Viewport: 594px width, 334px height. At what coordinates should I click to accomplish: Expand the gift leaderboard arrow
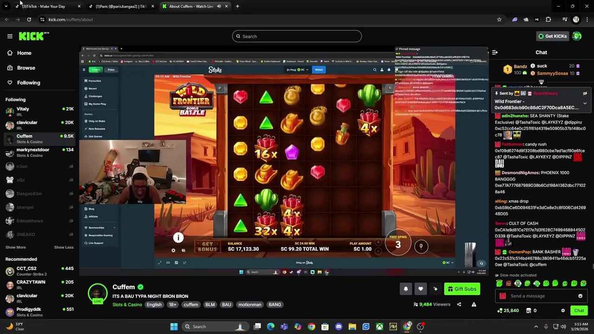(x=541, y=82)
